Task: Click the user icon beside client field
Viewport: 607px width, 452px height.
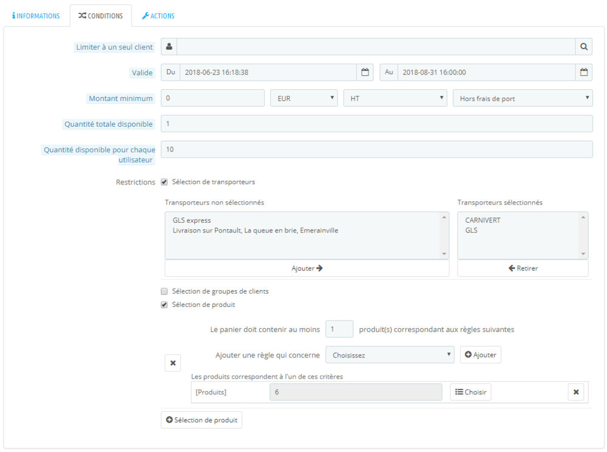Action: click(x=169, y=47)
